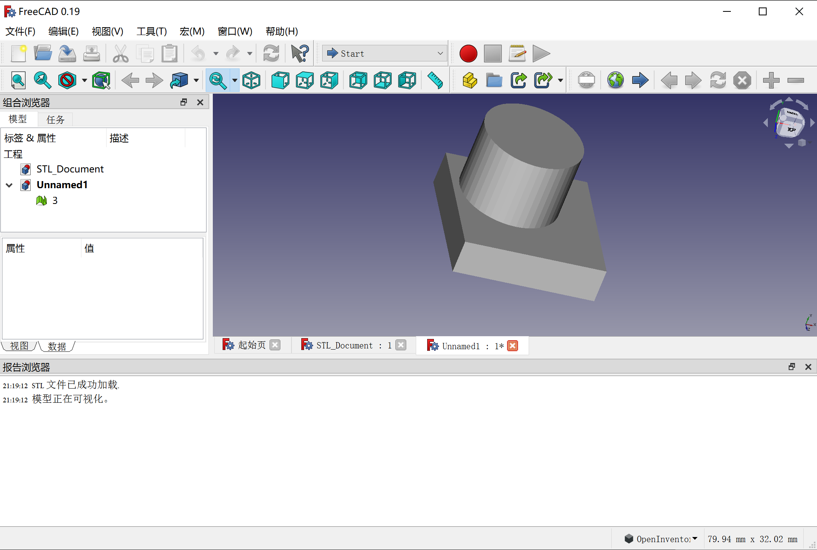Switch to the 任务 panel tab
This screenshot has height=550, width=817.
coord(55,119)
